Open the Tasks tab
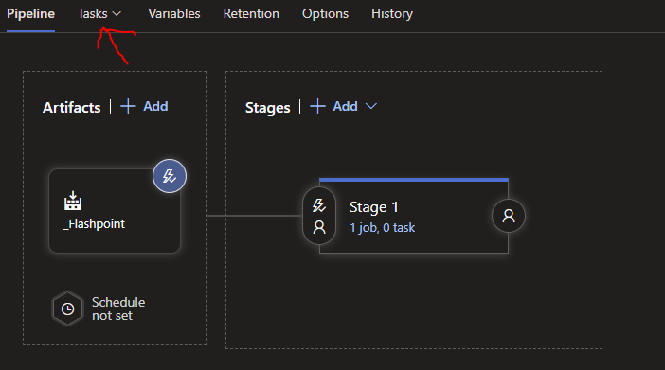 [93, 14]
